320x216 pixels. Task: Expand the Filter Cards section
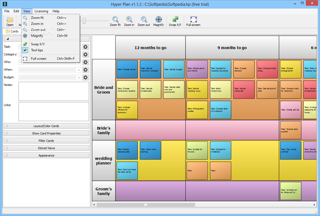tap(47, 141)
